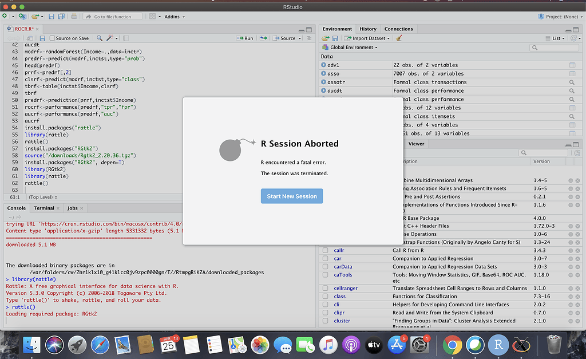Click the Run button
The width and height of the screenshot is (586, 359).
[x=245, y=38]
